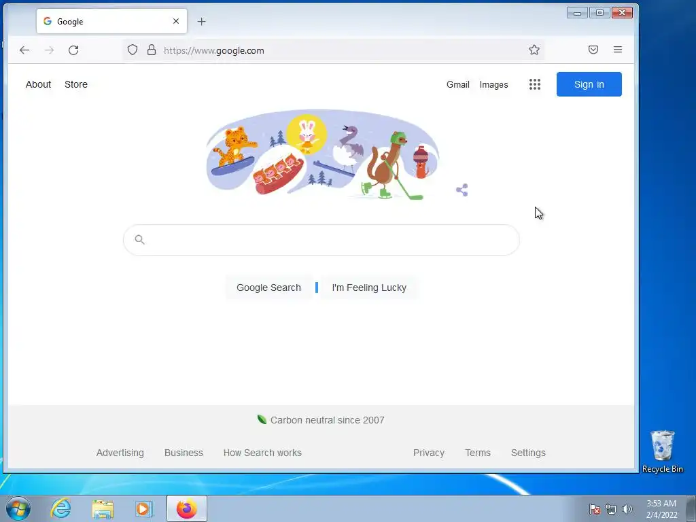696x522 pixels.
Task: Maximize the Firefox window
Action: pyautogui.click(x=599, y=12)
